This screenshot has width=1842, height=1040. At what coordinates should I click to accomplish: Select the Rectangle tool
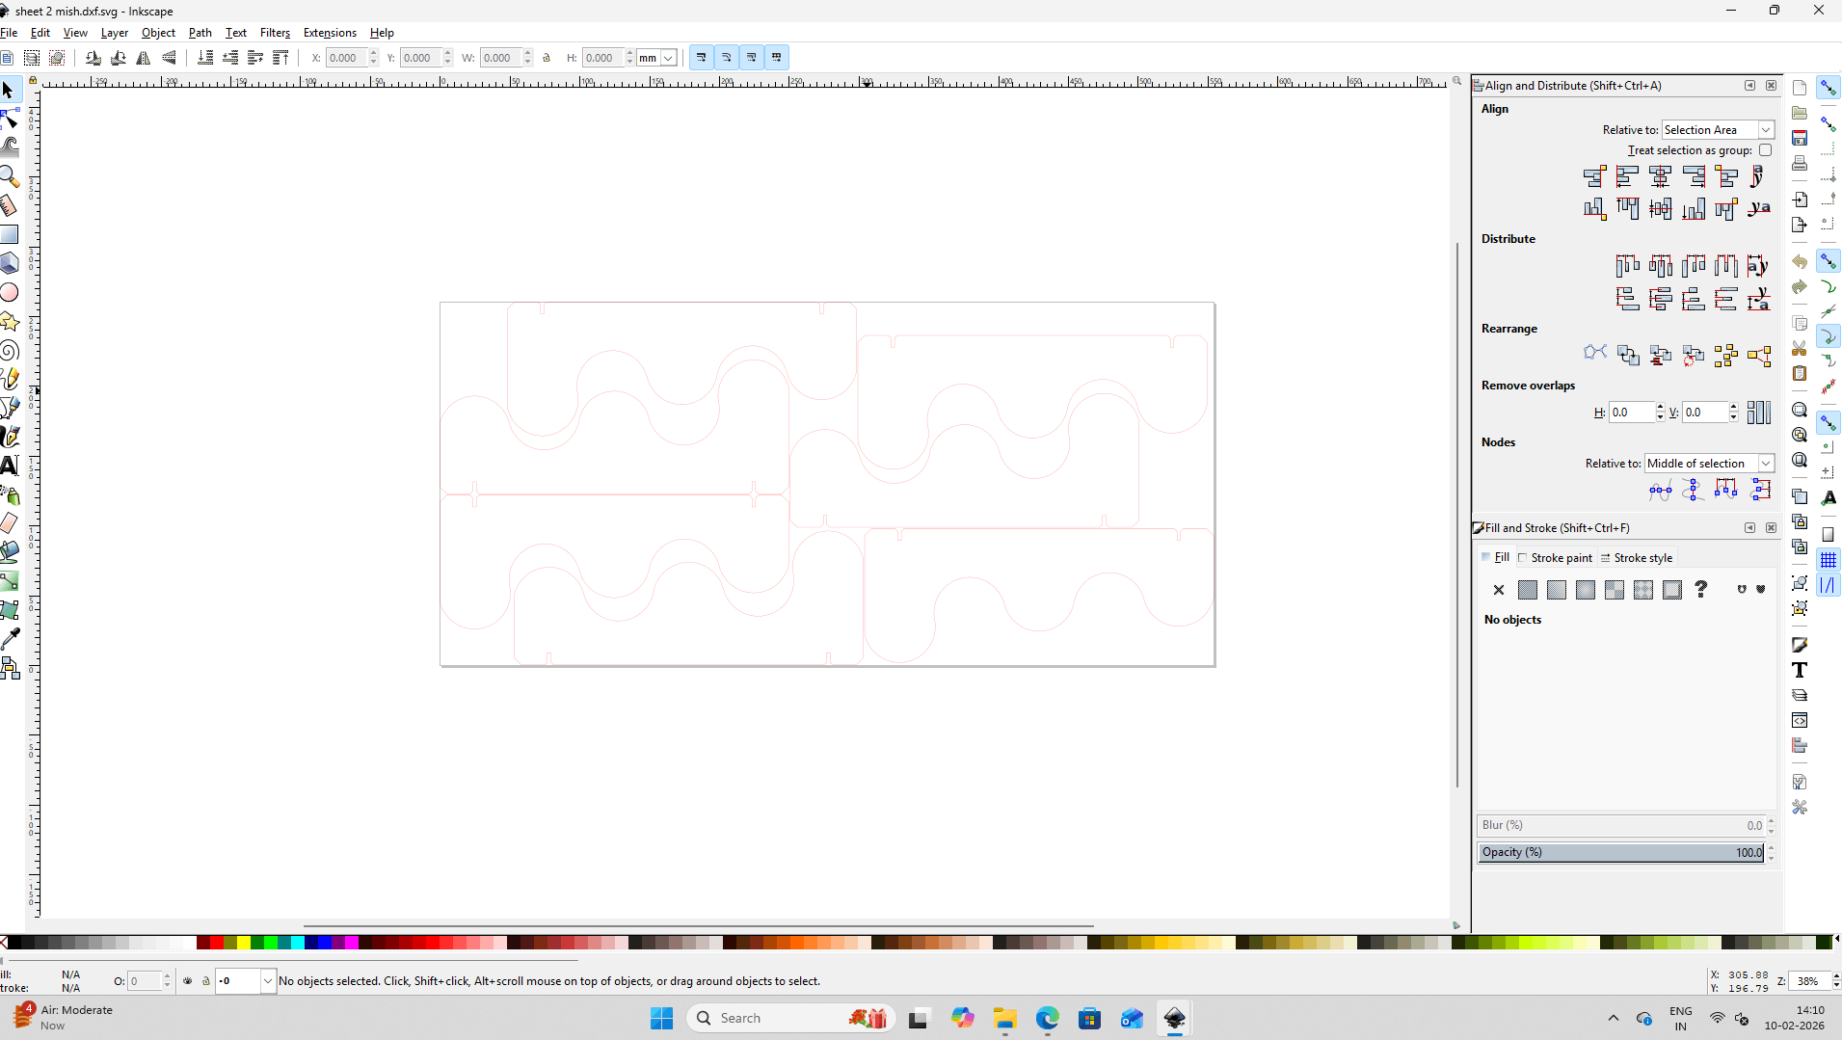click(9, 234)
